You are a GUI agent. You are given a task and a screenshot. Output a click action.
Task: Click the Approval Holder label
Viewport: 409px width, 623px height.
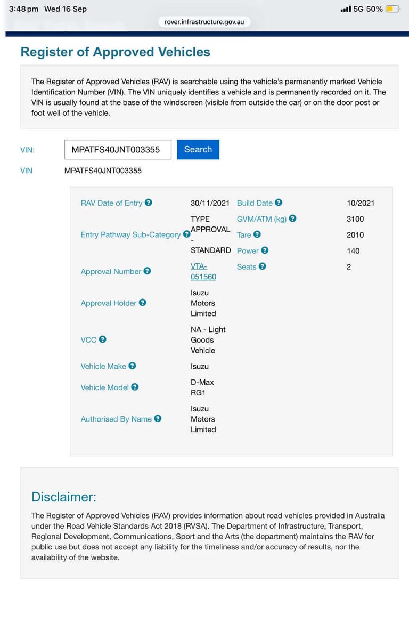(109, 303)
